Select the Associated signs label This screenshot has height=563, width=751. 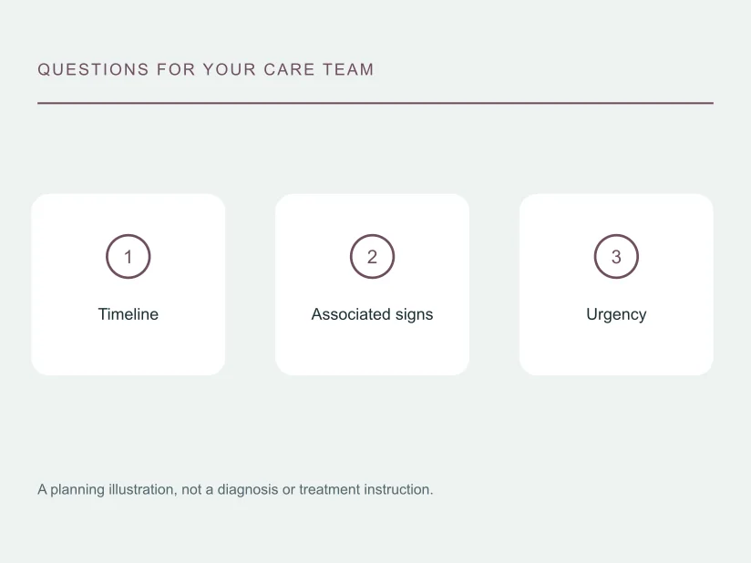point(372,314)
